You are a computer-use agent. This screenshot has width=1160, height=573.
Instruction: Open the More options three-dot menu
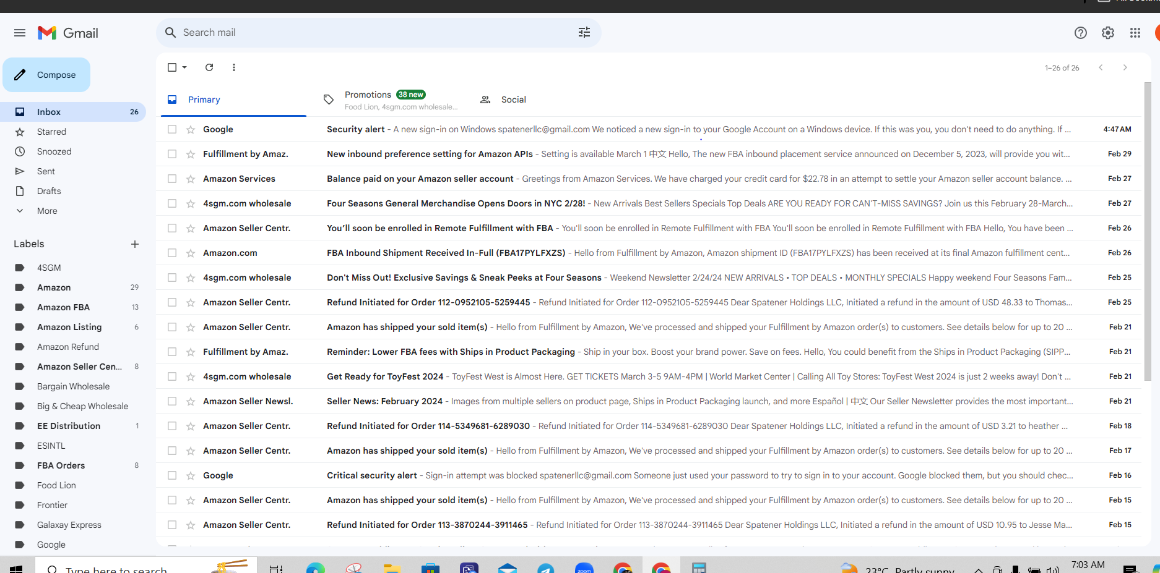pyautogui.click(x=234, y=67)
